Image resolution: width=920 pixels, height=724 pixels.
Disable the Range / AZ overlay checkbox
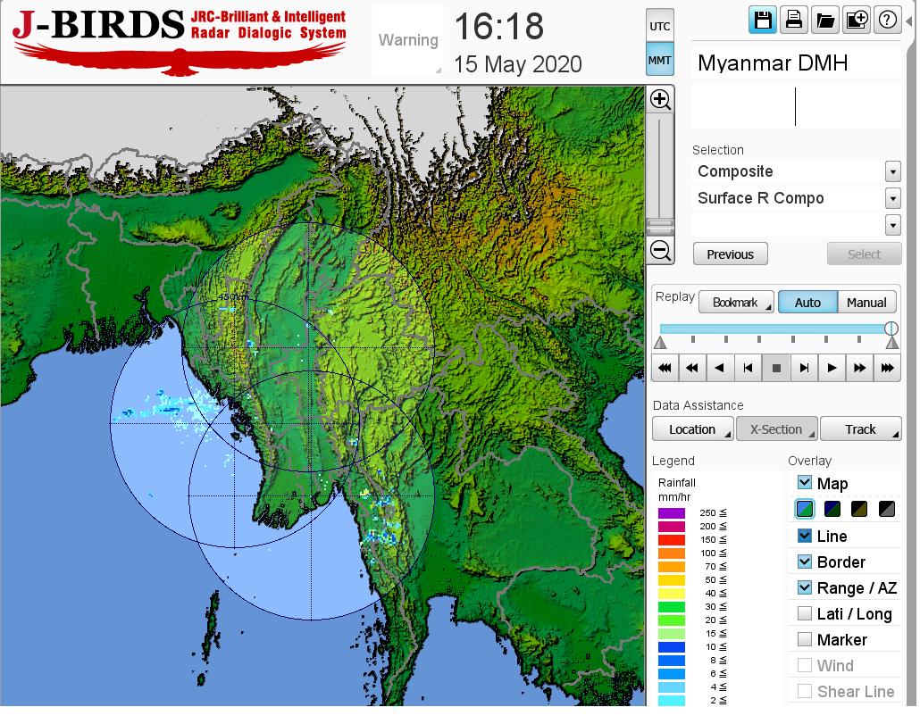pos(805,587)
